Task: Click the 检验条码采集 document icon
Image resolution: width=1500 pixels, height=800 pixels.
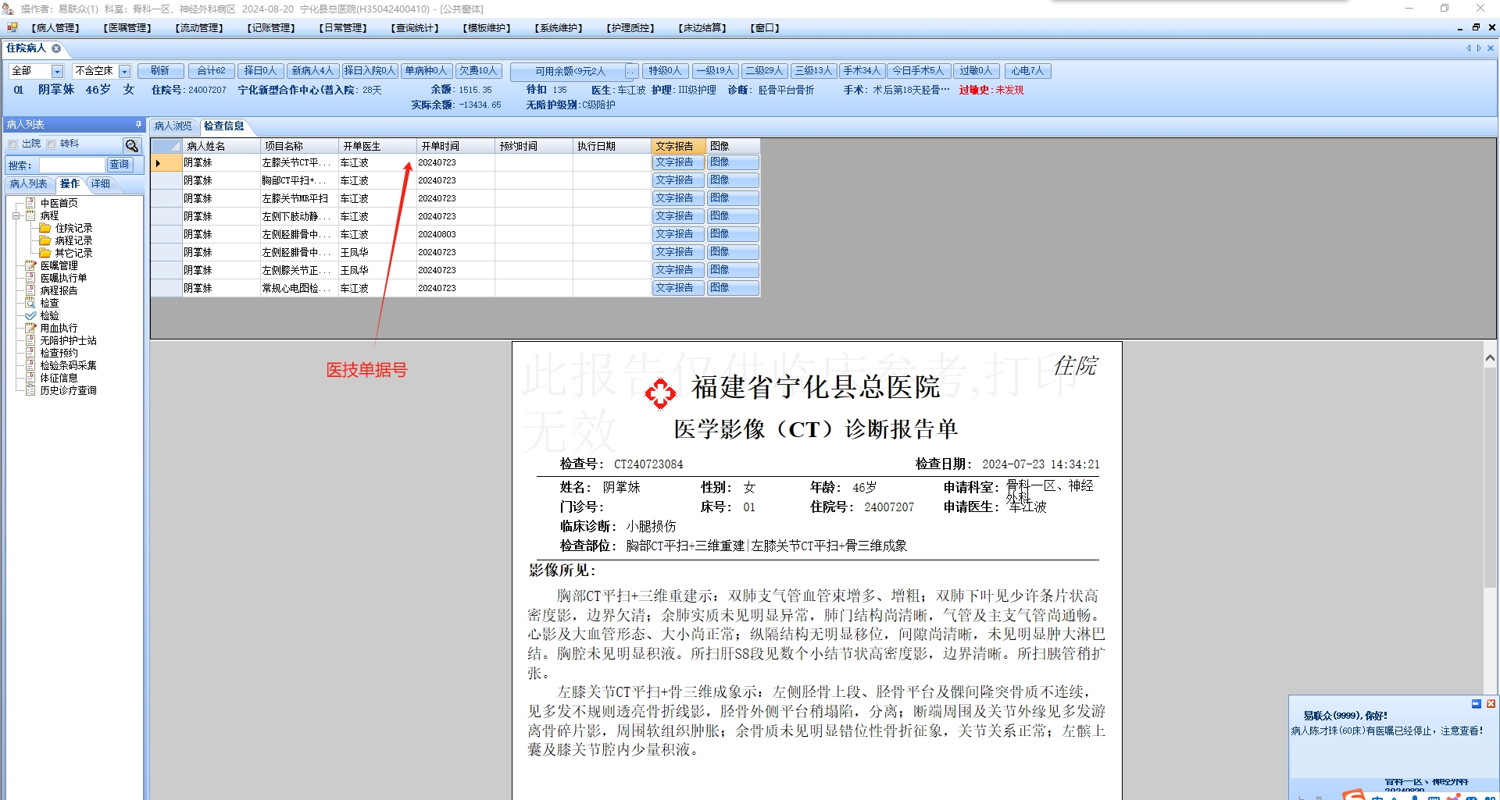Action: (30, 365)
